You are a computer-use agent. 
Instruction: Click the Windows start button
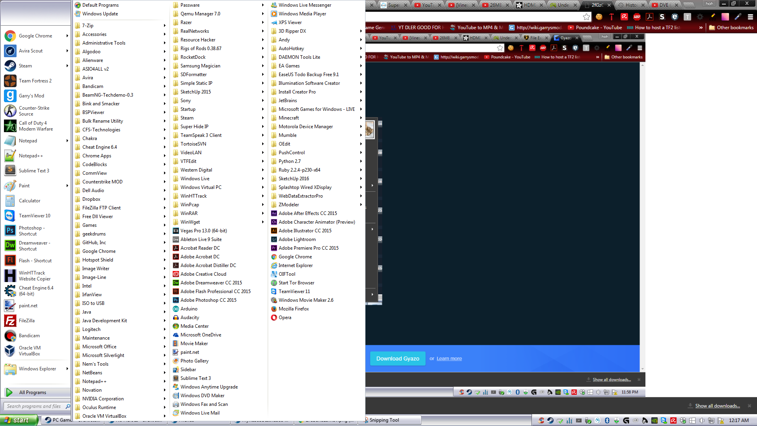[x=19, y=420]
